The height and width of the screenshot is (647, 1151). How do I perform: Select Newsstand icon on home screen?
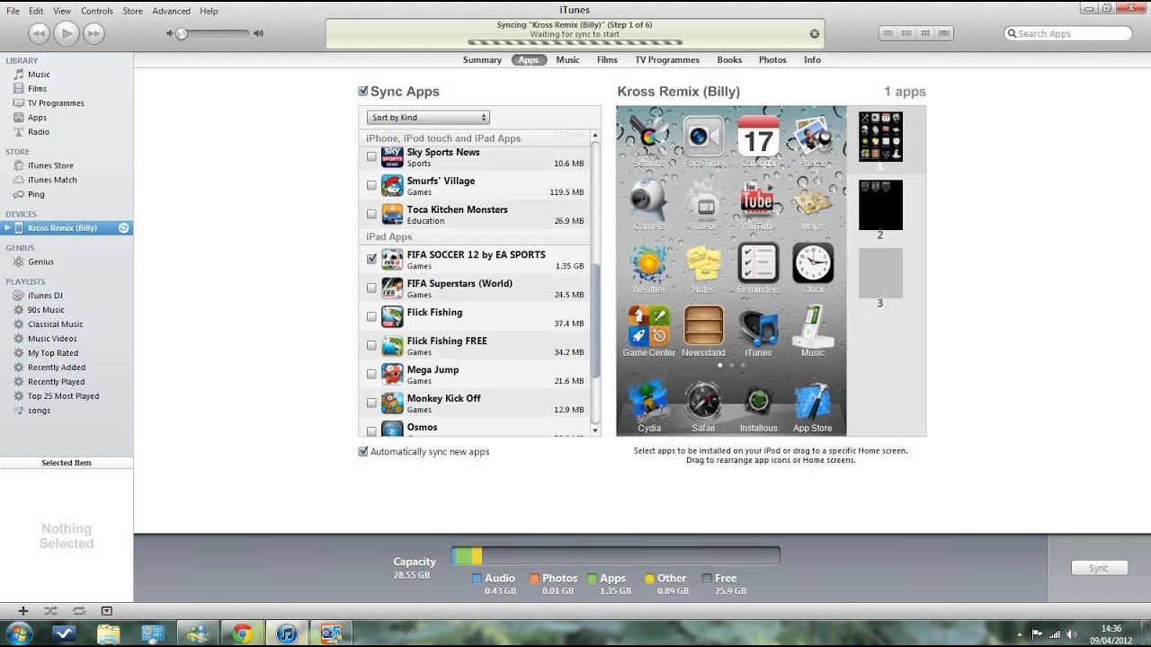tap(703, 331)
